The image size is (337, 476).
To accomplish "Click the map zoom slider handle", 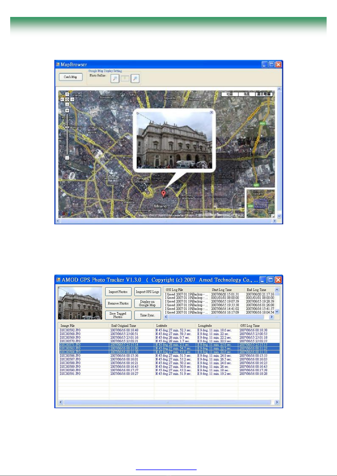I will pyautogui.click(x=67, y=127).
